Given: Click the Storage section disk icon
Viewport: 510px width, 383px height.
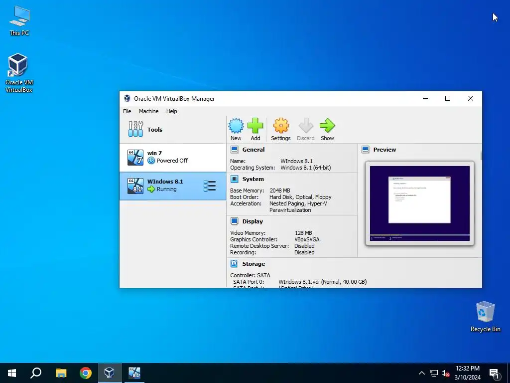Looking at the screenshot, I should [x=234, y=263].
